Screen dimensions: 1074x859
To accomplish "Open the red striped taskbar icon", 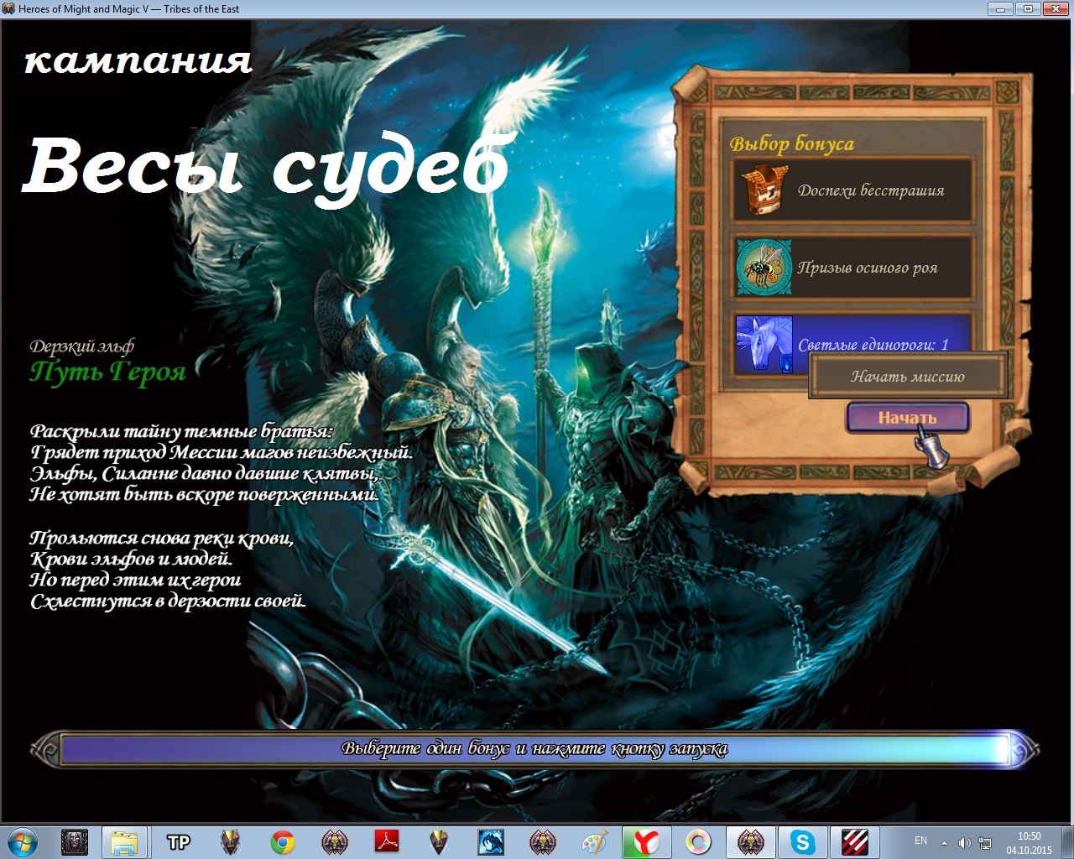I will click(x=854, y=841).
